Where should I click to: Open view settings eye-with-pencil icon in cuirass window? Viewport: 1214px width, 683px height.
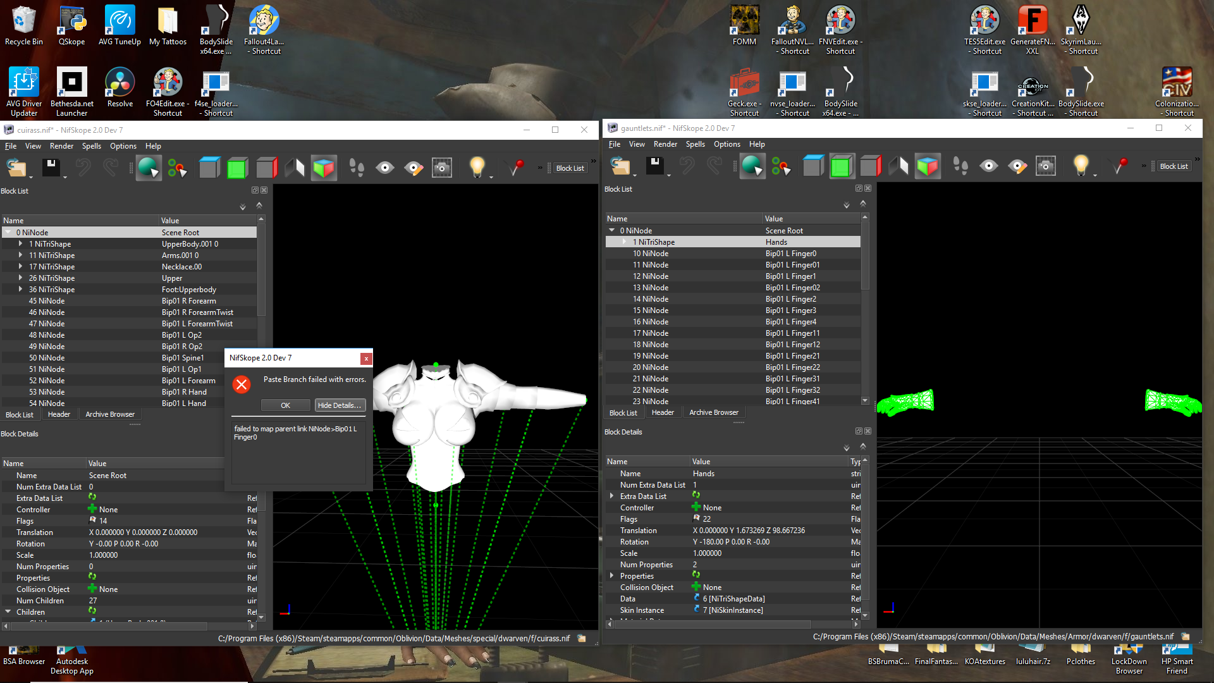414,168
